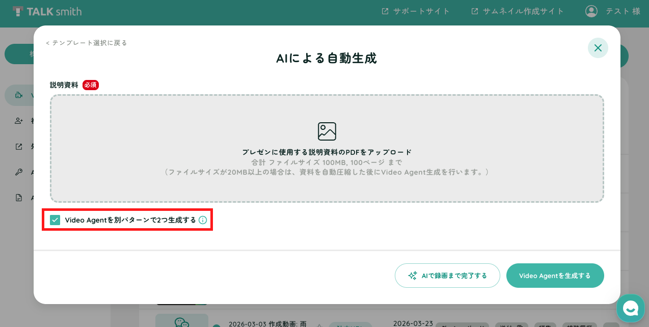The image size is (649, 327).
Task: Click the document icon in sidebar
Action: (x=19, y=198)
